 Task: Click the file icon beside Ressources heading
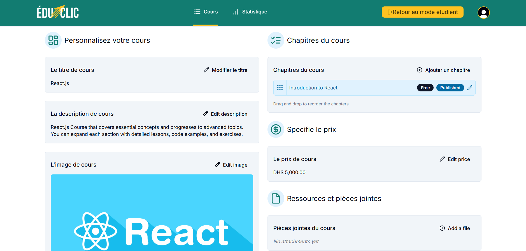[x=276, y=198]
